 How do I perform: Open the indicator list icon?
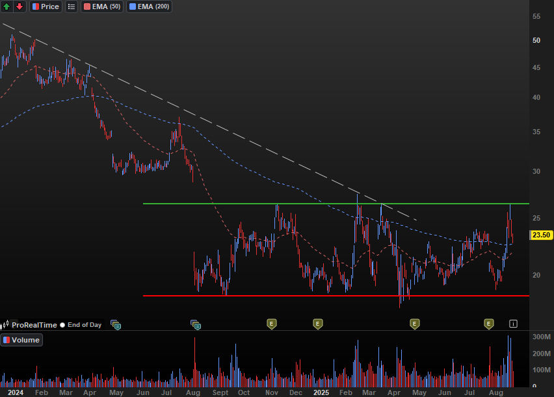click(72, 6)
